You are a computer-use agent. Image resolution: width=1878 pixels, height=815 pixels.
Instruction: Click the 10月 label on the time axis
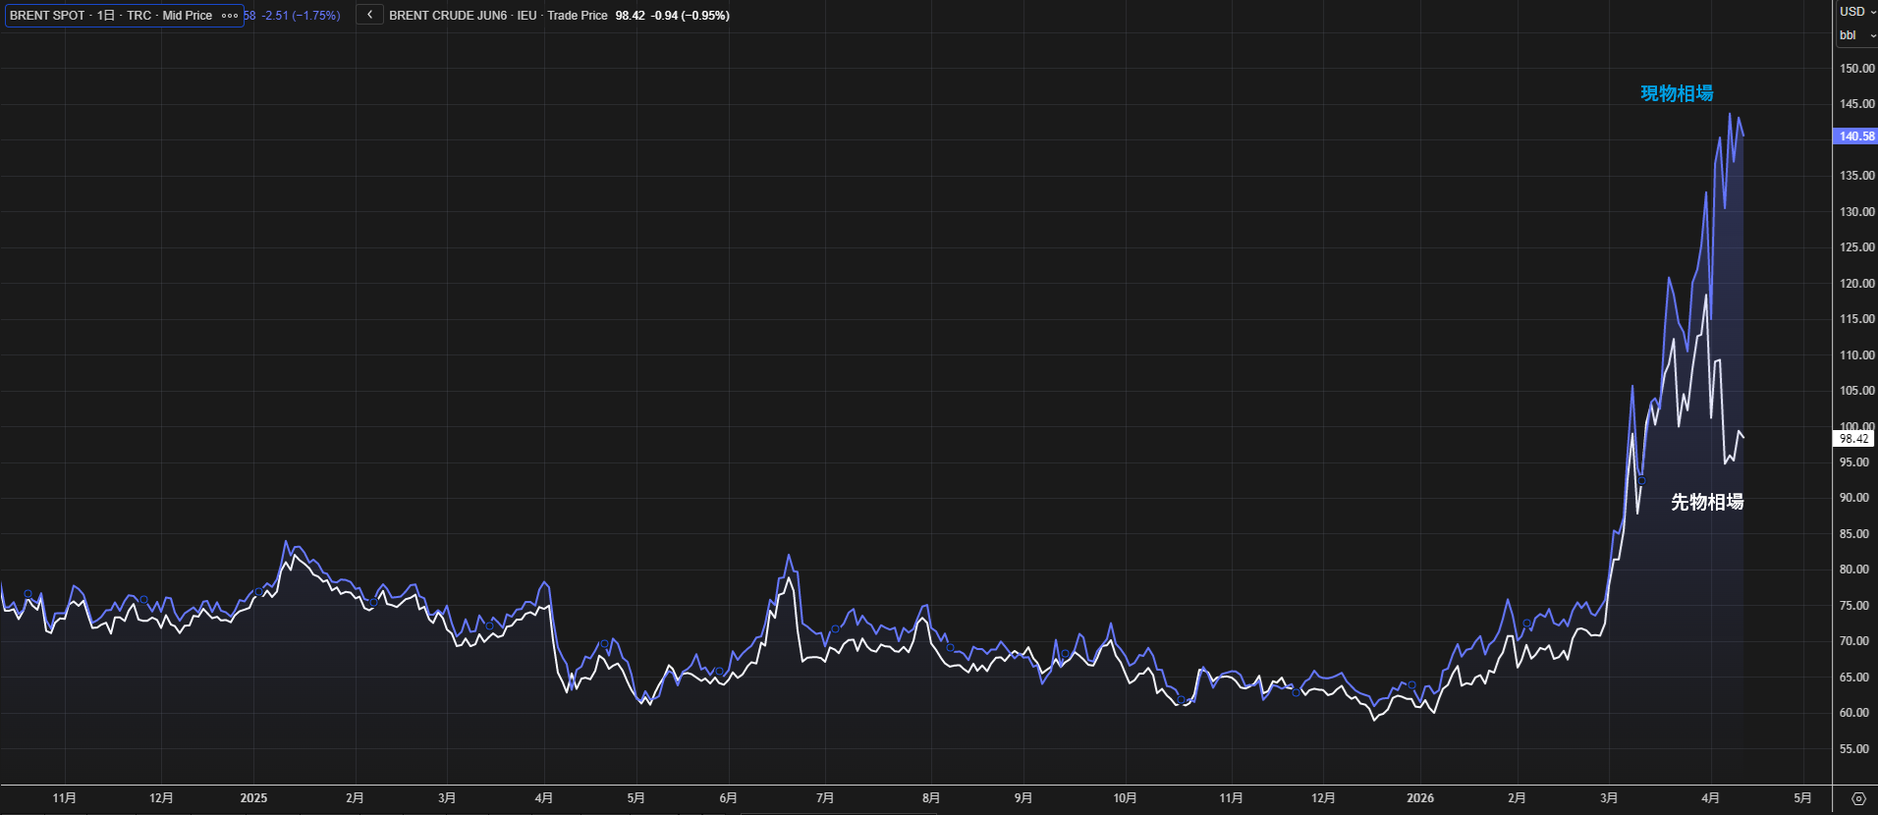[1125, 798]
